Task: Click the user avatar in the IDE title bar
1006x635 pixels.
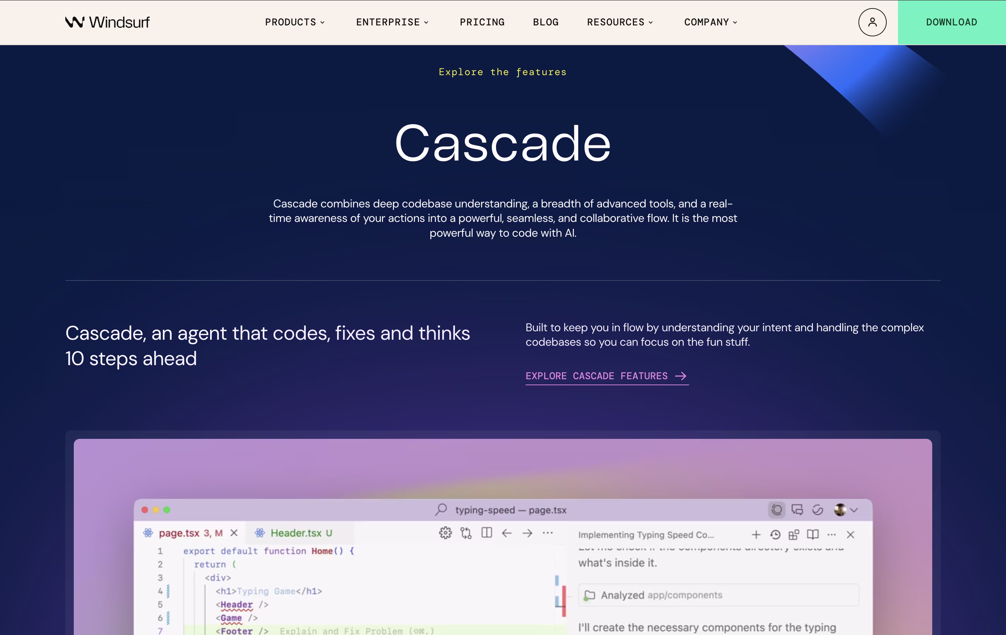Action: 840,510
